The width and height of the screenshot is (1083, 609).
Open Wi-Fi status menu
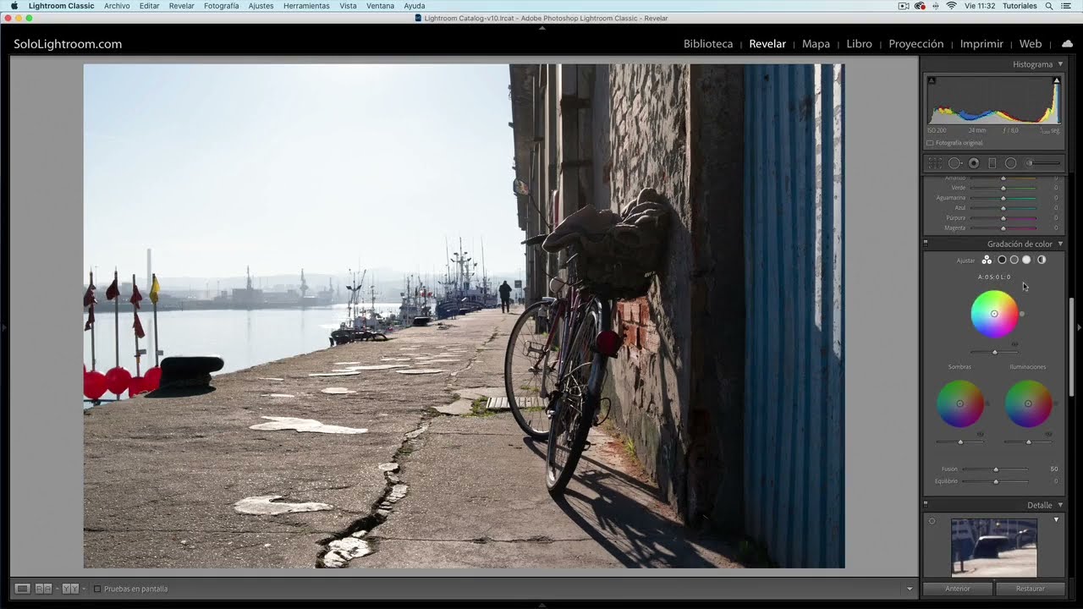point(951,6)
